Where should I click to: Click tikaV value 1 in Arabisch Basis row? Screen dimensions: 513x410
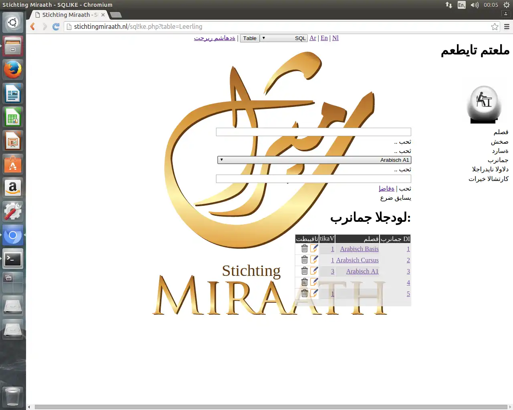[333, 249]
